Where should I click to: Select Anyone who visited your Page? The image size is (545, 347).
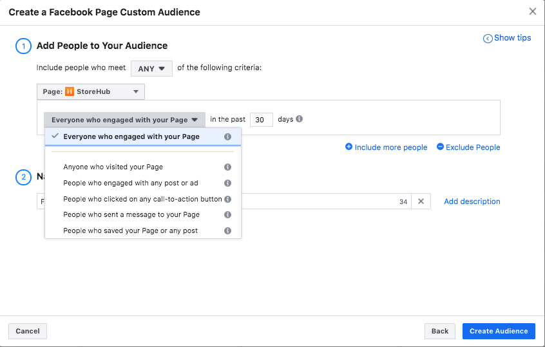tap(143, 167)
